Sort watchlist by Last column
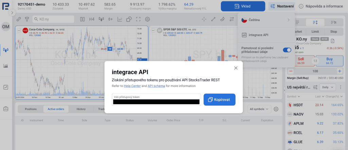Screen dimensions: 348x150 pos(319,97)
